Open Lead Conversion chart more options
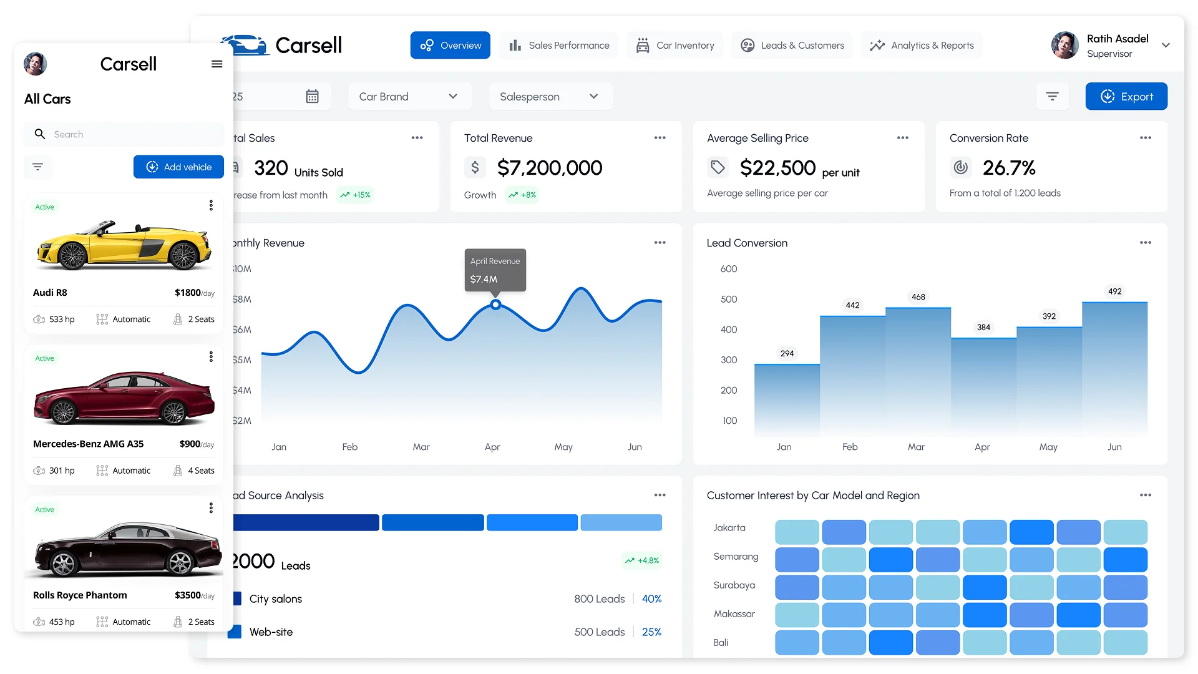Screen dimensions: 1198x674 click(x=1146, y=243)
